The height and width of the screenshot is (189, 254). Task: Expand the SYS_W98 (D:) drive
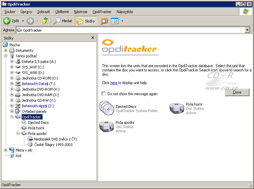12,72
